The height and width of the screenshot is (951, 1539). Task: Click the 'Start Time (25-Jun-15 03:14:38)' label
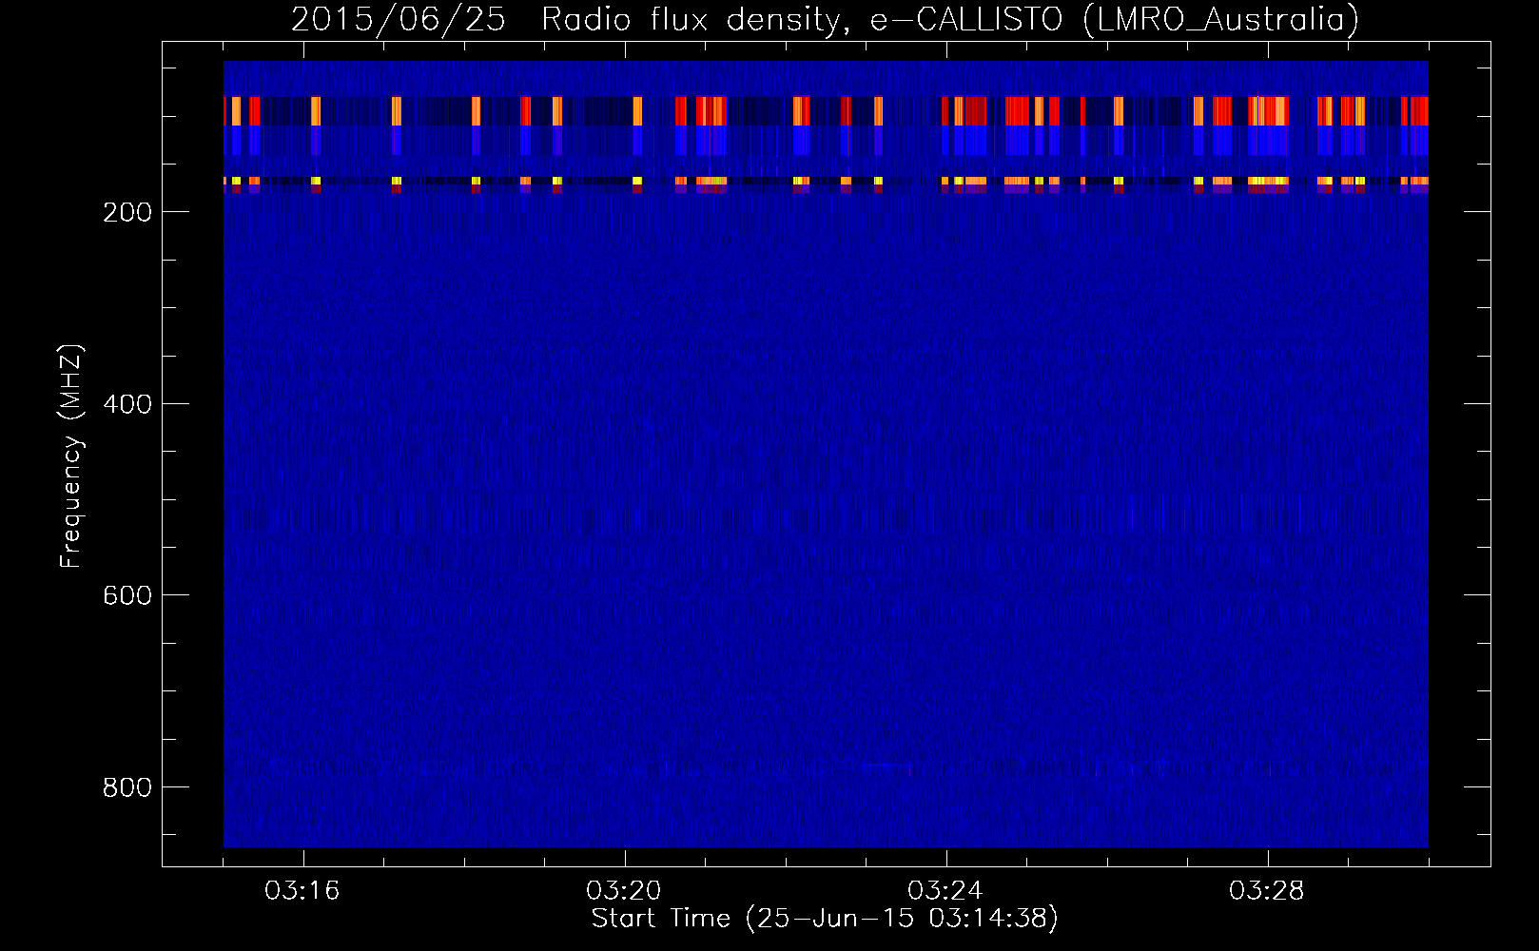(825, 919)
